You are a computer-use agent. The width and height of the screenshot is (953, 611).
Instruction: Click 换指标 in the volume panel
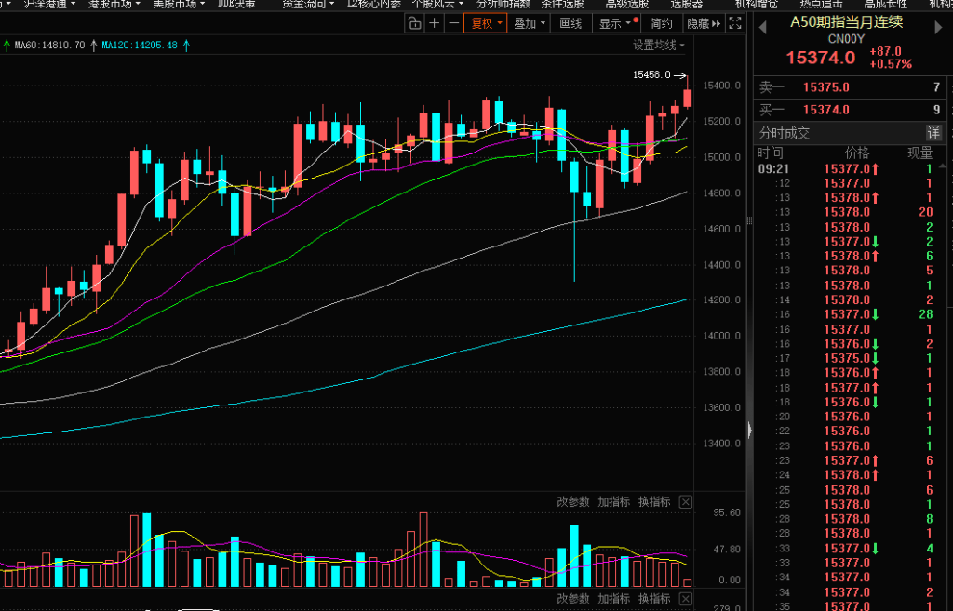tap(654, 502)
